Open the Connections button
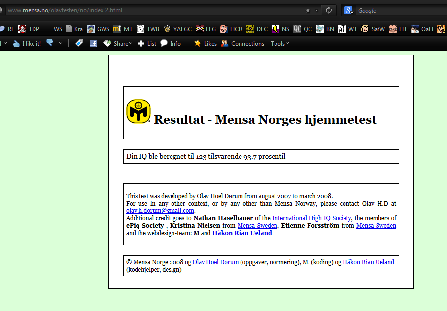 (242, 43)
